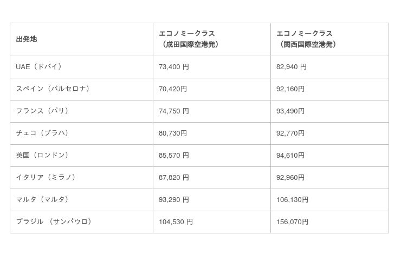
Task: Select the スペイン（バルセロナ） cell
Action: point(53,89)
